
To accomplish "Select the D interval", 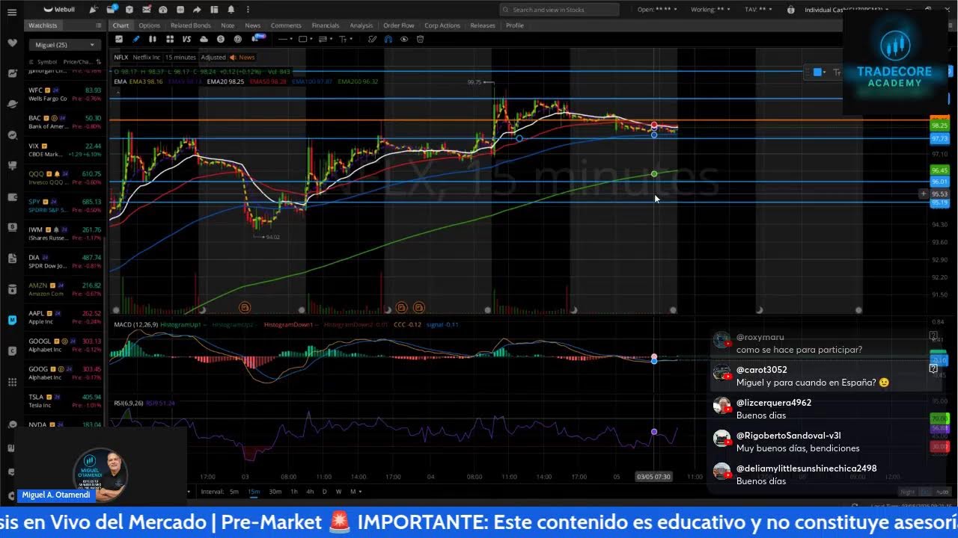I will 324,492.
